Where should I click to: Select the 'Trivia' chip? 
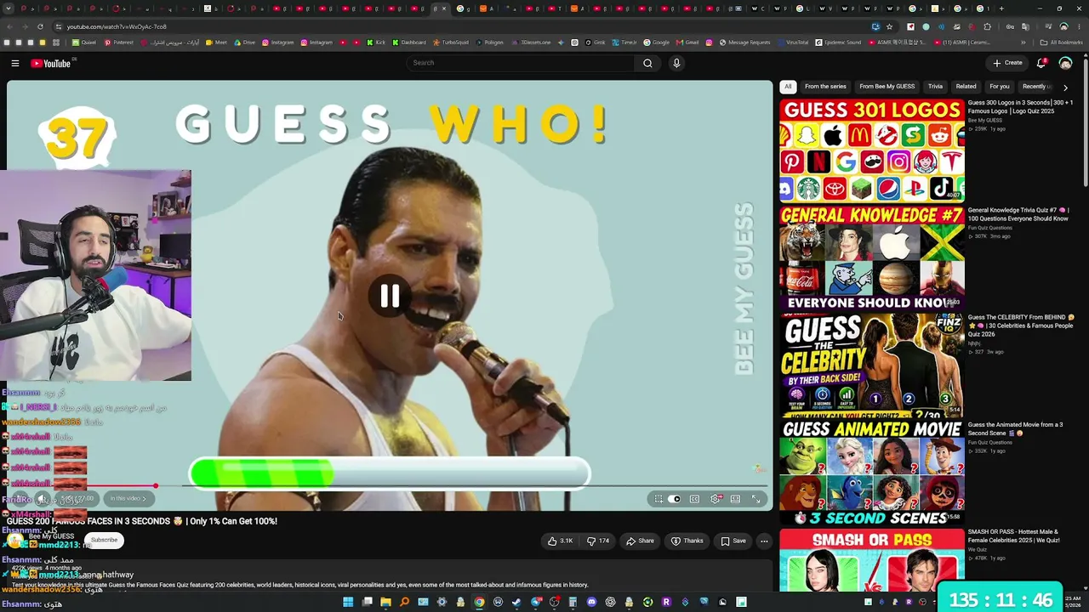tap(935, 87)
